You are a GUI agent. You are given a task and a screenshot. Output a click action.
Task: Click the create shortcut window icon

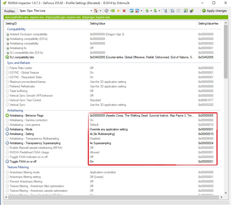[x=186, y=11]
